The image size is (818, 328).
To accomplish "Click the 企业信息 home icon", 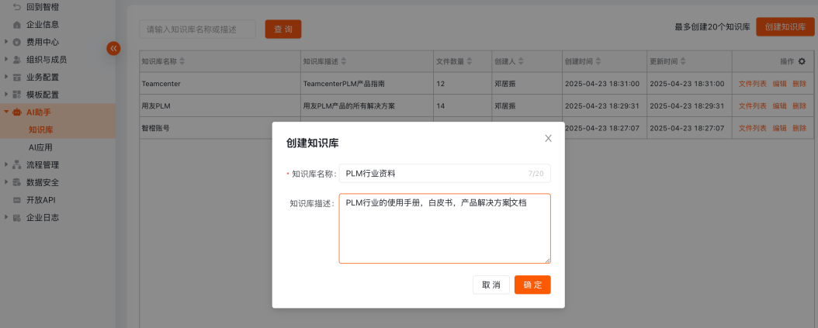I will click(17, 25).
